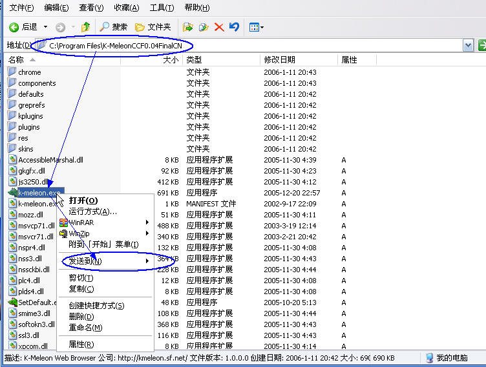Viewport: 486px width, 367px height.
Task: Choose Cut (剪切) in context menu
Action: (x=105, y=278)
